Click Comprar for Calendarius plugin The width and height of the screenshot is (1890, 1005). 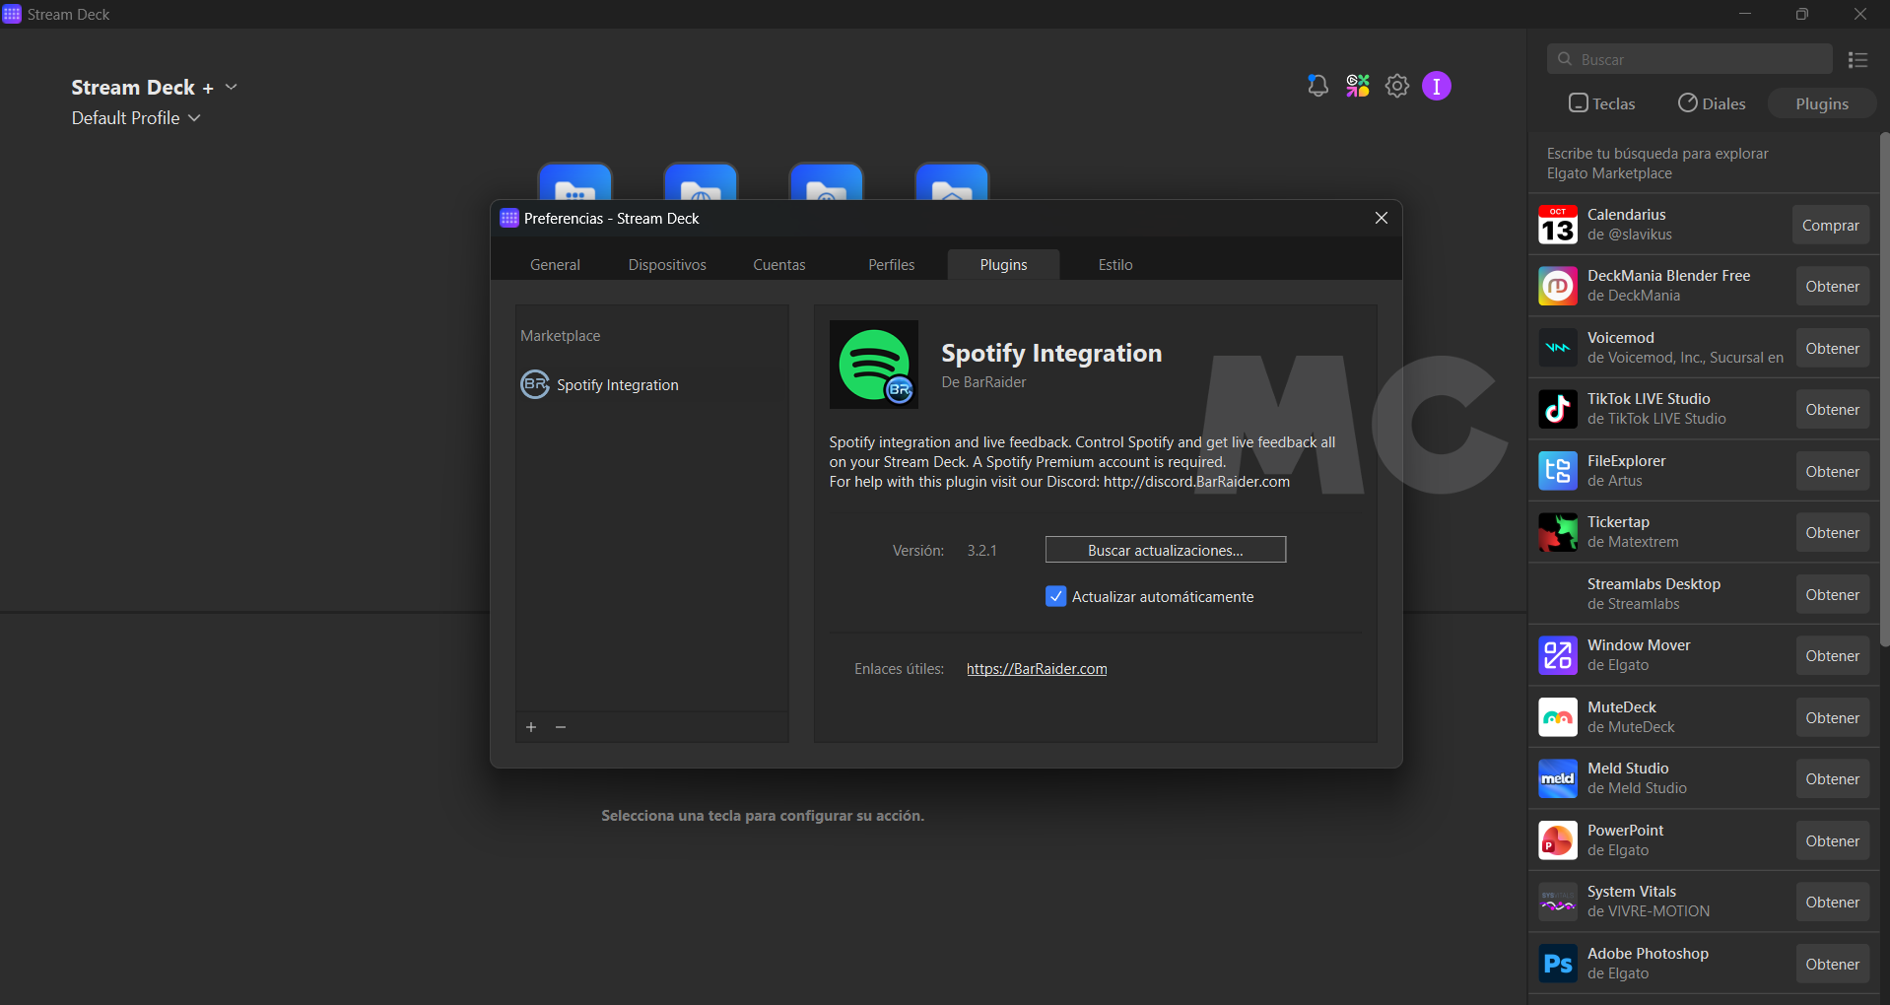(x=1830, y=226)
